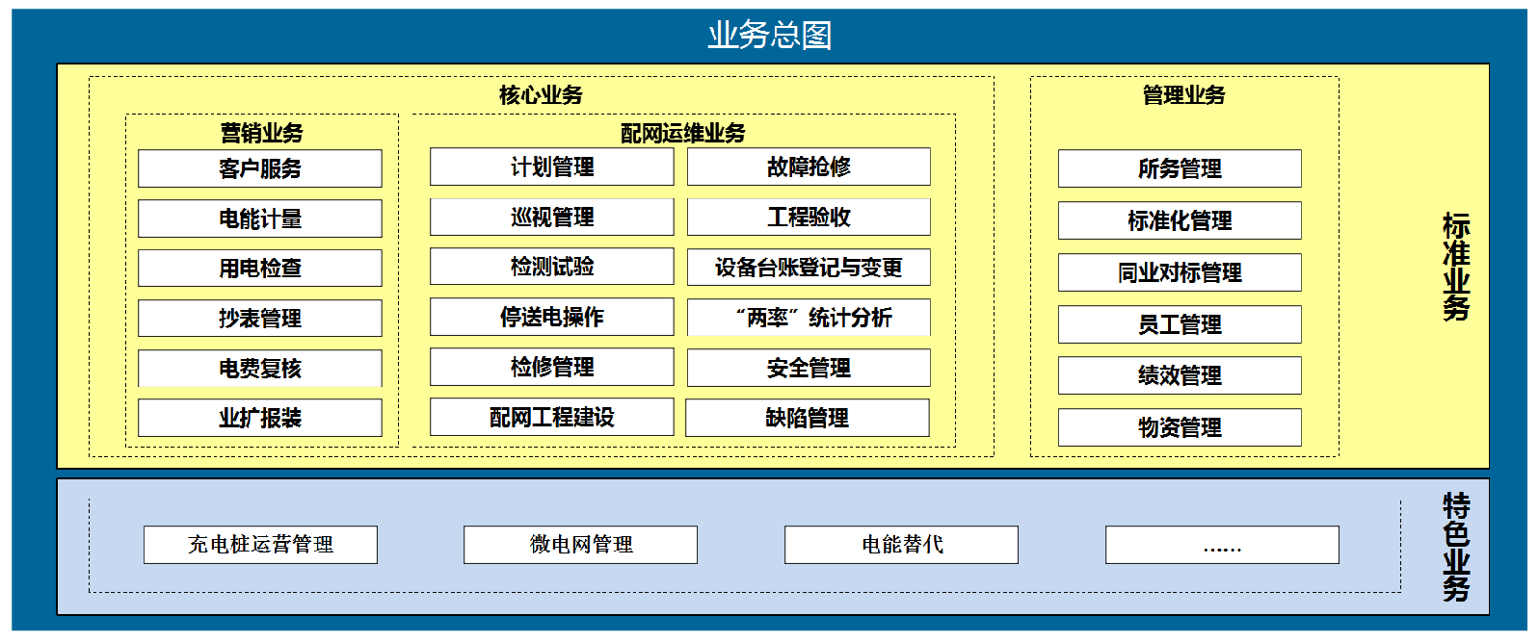Viewport: 1539px width, 642px height.
Task: Click the 巡视管理 item
Action: click(x=551, y=218)
